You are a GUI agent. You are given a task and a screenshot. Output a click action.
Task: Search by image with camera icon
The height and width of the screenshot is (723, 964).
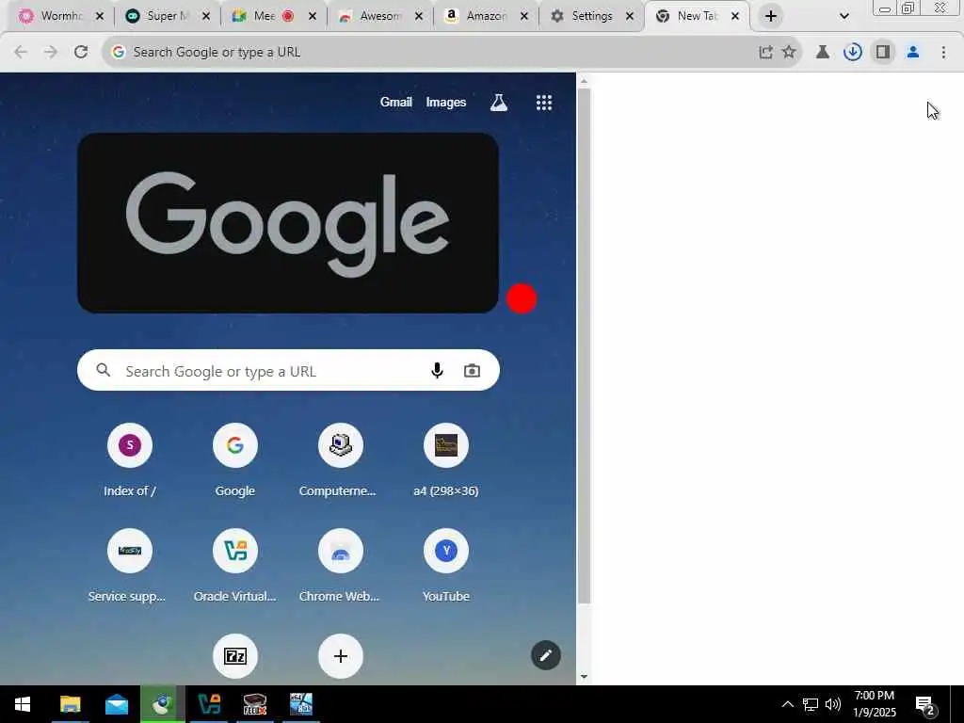click(473, 371)
